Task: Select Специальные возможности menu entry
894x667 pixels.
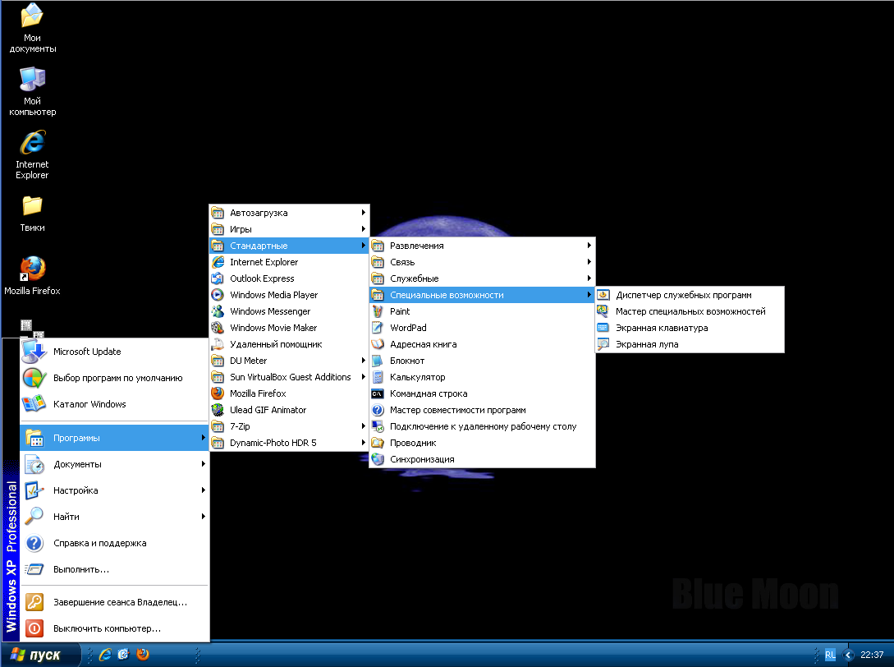Action: coord(483,295)
